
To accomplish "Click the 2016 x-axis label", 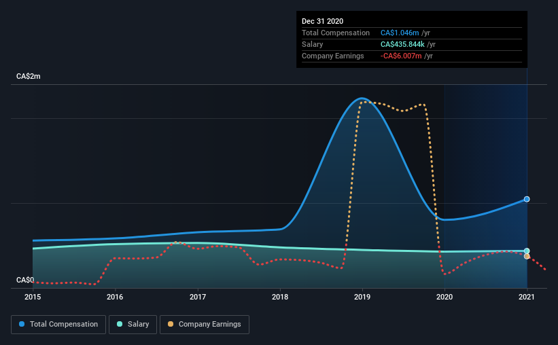I will [115, 297].
